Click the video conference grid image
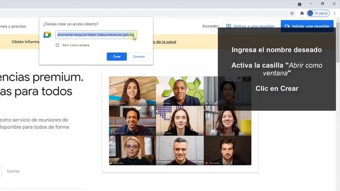 pos(180,120)
